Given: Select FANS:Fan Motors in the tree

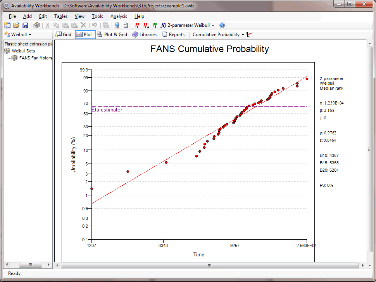Looking at the screenshot, I should coord(35,58).
